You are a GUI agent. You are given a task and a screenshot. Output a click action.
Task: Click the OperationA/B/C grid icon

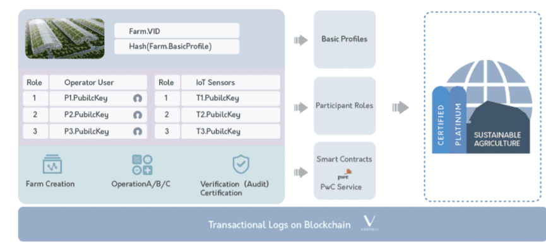[142, 165]
